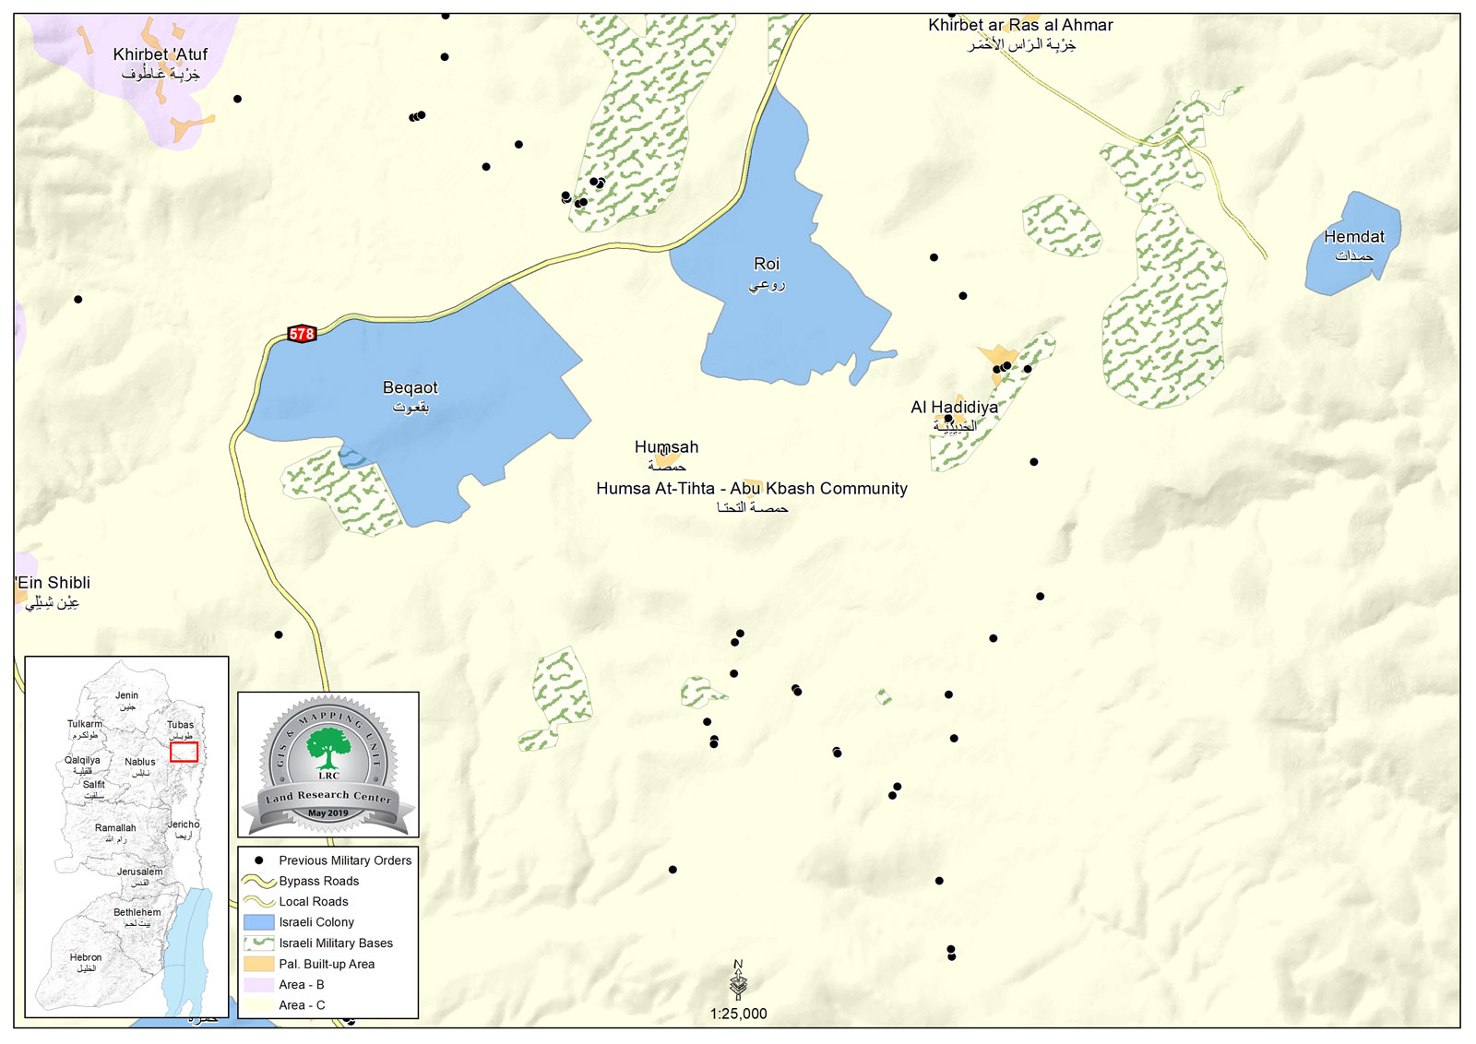
Task: Click the red rectangle in inset map
Action: pyautogui.click(x=184, y=752)
